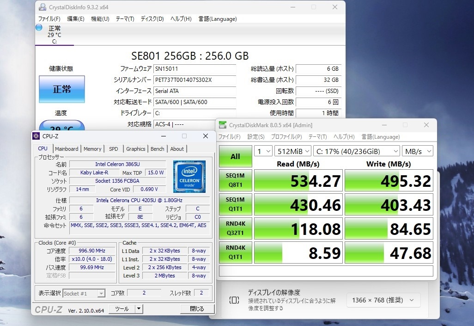Screen dimensions: 474x326
Task: Click the green All benchmark button
Action: (x=236, y=156)
